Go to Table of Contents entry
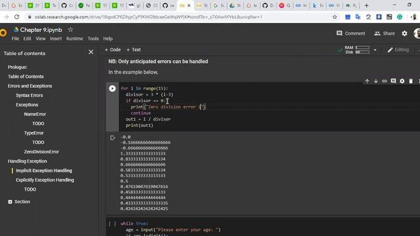This screenshot has width=420, height=236. (26, 77)
